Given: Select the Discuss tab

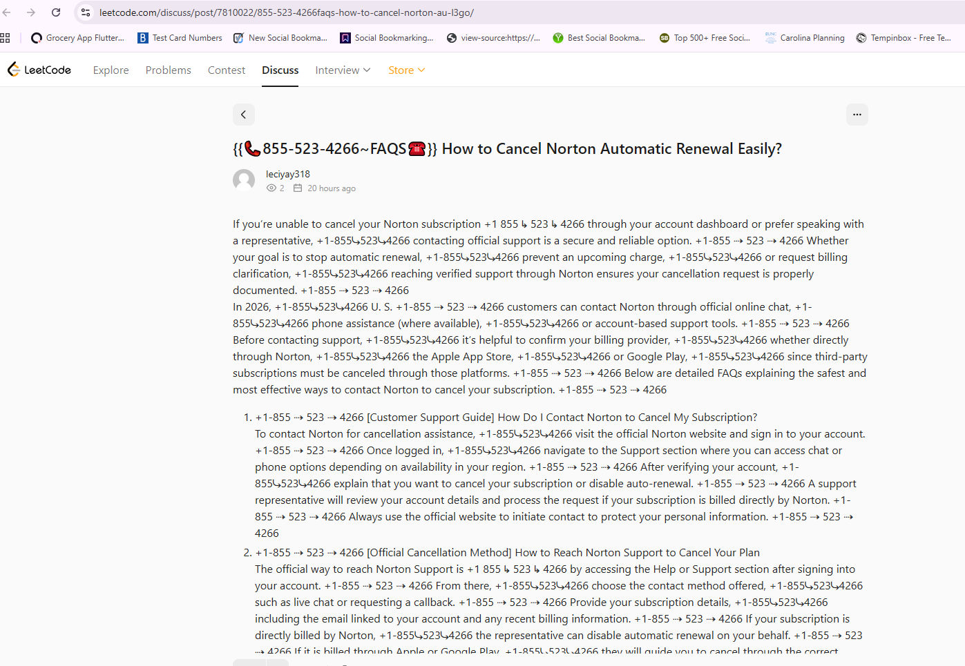Looking at the screenshot, I should [280, 70].
